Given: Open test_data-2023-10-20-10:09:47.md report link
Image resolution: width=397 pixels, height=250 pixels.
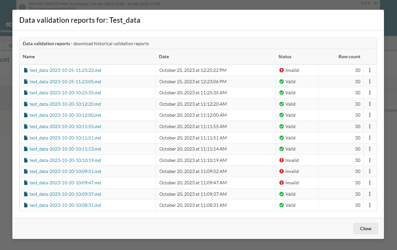Looking at the screenshot, I should click(x=65, y=183).
